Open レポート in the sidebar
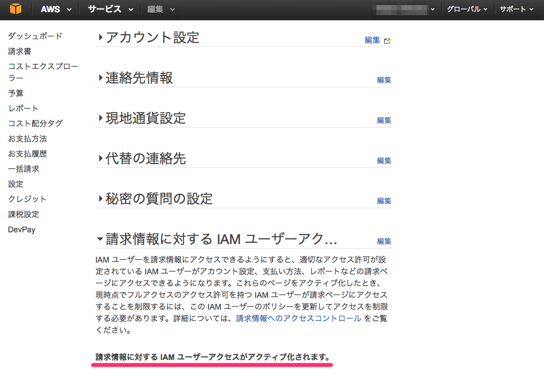The width and height of the screenshot is (544, 374). pos(23,109)
